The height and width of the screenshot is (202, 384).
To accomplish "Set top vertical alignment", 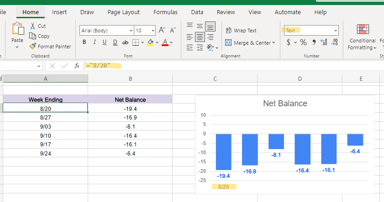I will (x=189, y=25).
